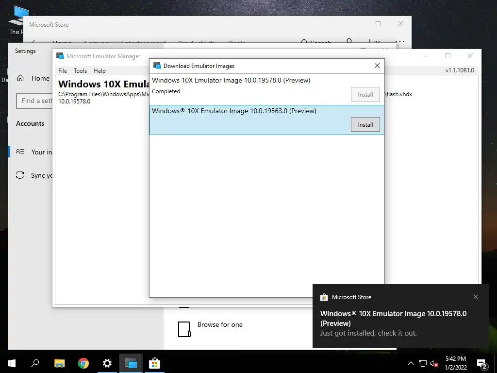Click the Home icon in Settings
The width and height of the screenshot is (497, 373).
pos(20,78)
